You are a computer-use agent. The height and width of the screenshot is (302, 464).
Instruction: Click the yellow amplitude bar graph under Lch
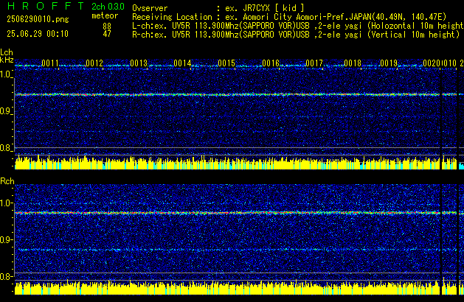(x=227, y=163)
